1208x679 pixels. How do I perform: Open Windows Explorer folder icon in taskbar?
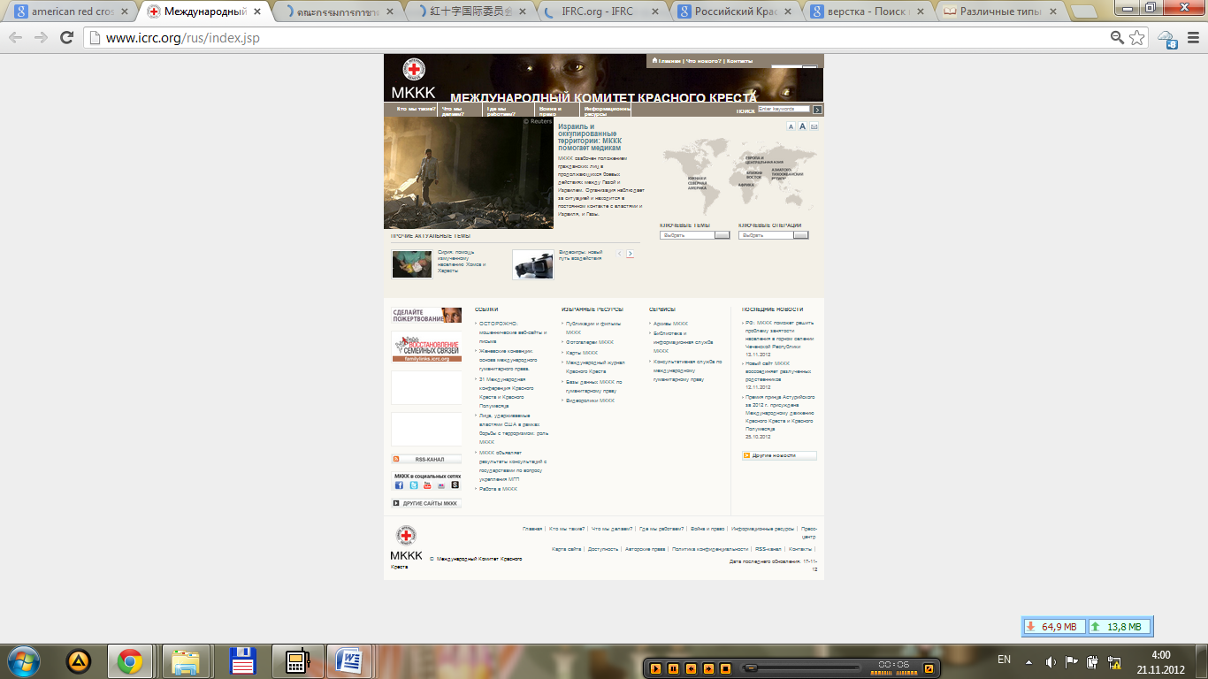coord(186,661)
